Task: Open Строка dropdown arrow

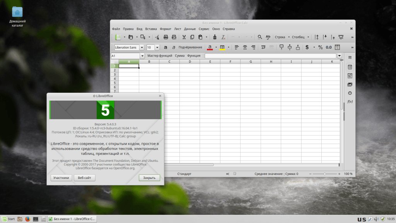Action: point(288,37)
